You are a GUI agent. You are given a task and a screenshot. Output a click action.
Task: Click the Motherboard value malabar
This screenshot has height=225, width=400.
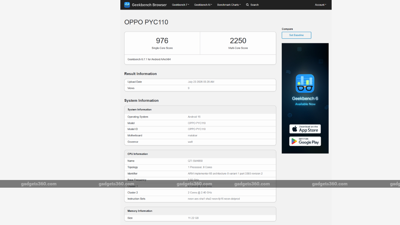193,135
